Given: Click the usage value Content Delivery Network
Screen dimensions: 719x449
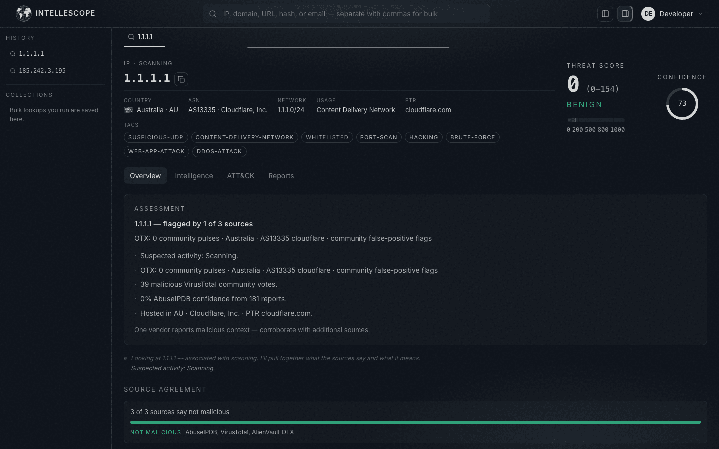Looking at the screenshot, I should pyautogui.click(x=356, y=110).
